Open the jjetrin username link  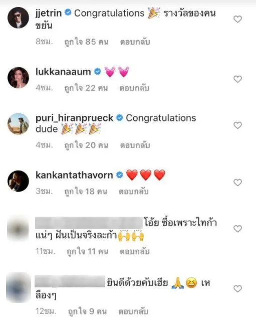49,14
